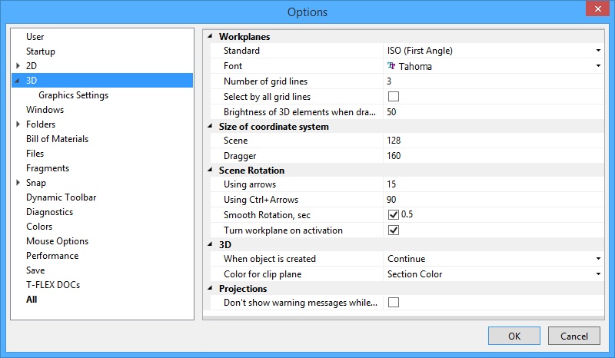This screenshot has width=615, height=358.
Task: Select the 3D category row
Action: coord(102,81)
